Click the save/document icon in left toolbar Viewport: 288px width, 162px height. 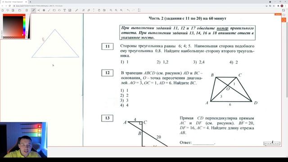pyautogui.click(x=13, y=10)
